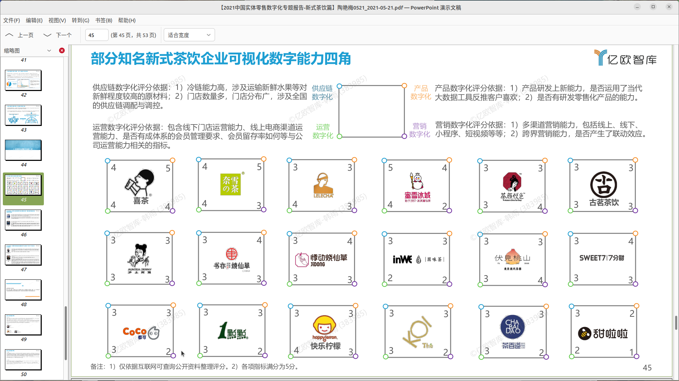
Task: Click the 甜啦啦 logo
Action: click(x=603, y=333)
